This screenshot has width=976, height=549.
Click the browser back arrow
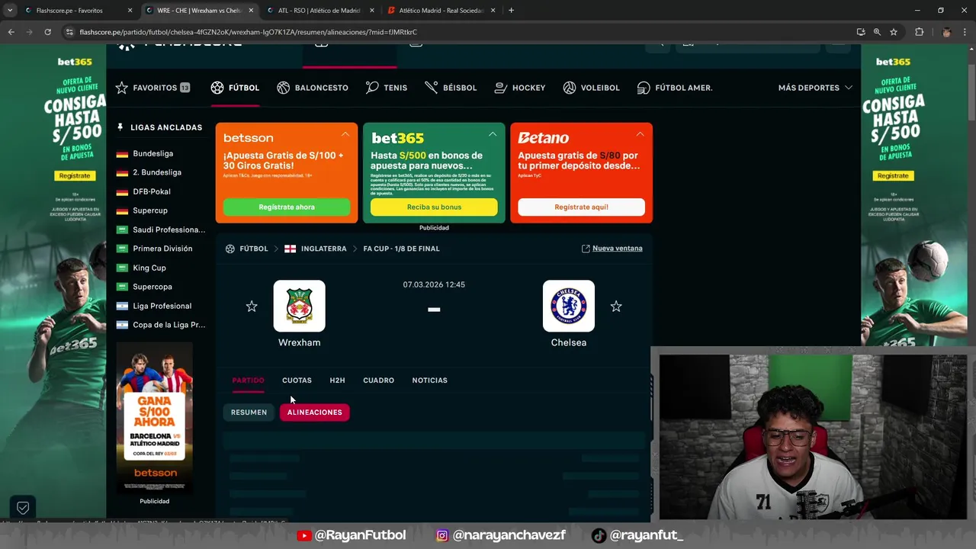click(11, 32)
